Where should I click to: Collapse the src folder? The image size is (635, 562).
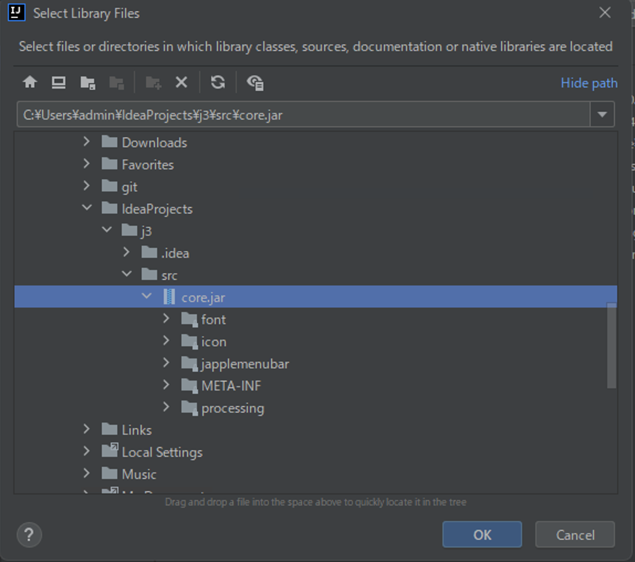click(x=127, y=274)
